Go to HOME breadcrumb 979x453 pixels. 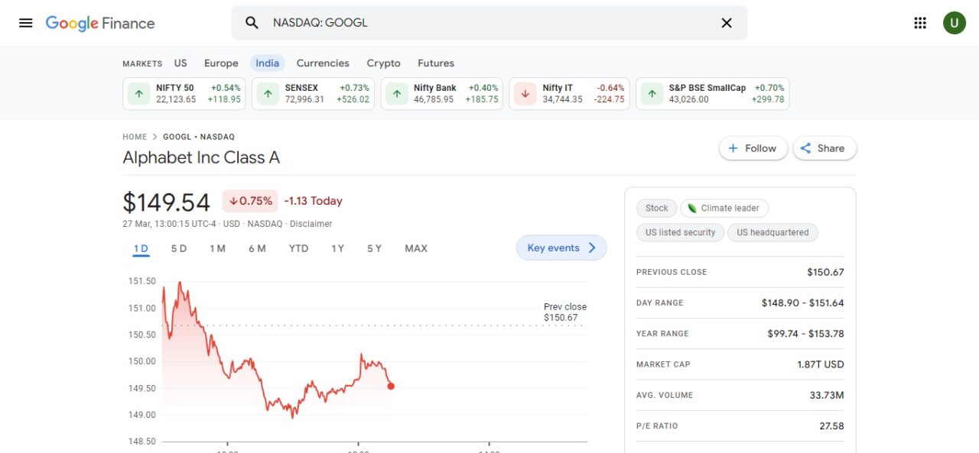135,137
